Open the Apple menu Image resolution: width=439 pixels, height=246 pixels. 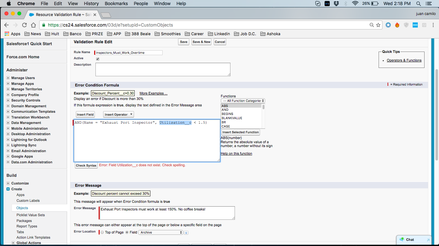9,4
